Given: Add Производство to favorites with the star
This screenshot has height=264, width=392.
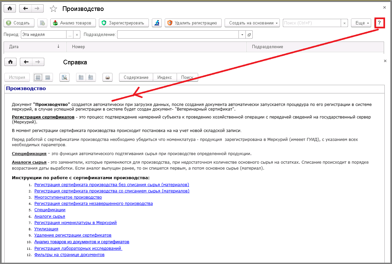Looking at the screenshot, I should pos(53,9).
